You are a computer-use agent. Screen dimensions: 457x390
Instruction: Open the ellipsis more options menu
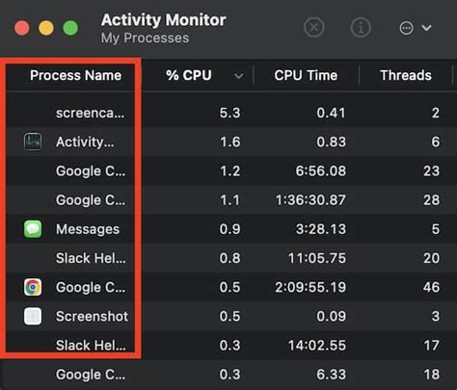coord(406,28)
